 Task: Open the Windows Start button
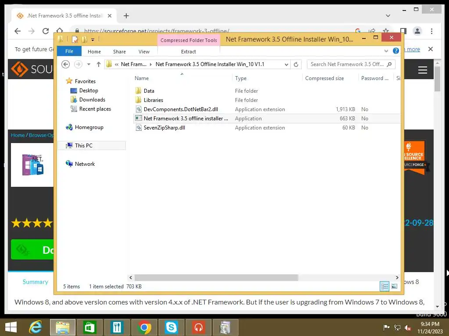coord(11,327)
